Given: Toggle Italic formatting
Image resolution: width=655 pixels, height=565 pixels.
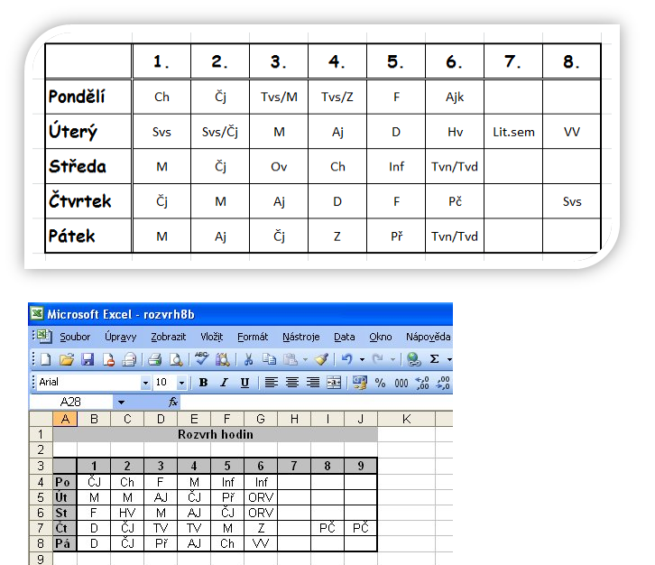Looking at the screenshot, I should [224, 383].
